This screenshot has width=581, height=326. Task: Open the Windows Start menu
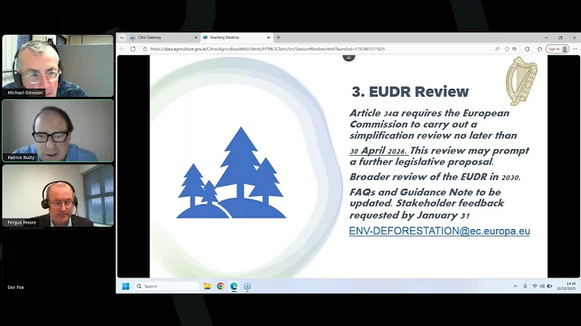click(x=126, y=286)
